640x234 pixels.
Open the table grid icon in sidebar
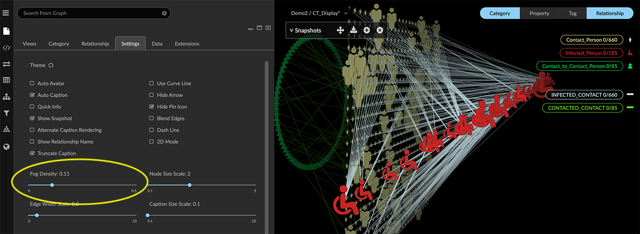(6, 80)
